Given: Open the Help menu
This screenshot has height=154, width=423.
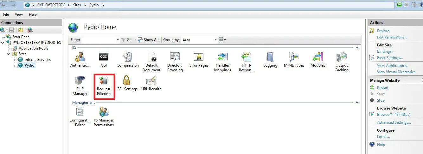Looking at the screenshot, I should pos(33,15).
